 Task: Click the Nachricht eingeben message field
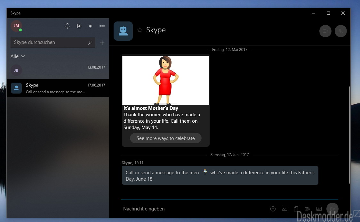coord(194,209)
